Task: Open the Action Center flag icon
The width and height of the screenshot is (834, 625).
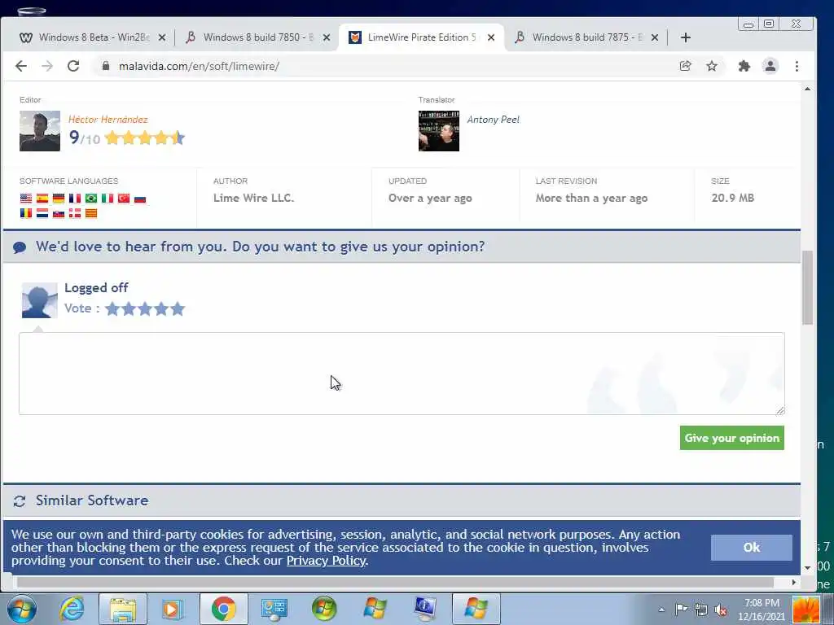Action: [x=682, y=610]
